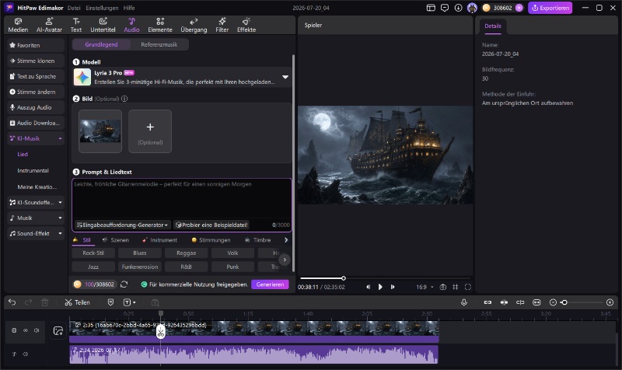Click the Generieren button
The height and width of the screenshot is (370, 622).
point(270,284)
